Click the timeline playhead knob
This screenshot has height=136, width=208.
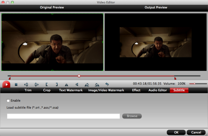[x=79, y=76]
